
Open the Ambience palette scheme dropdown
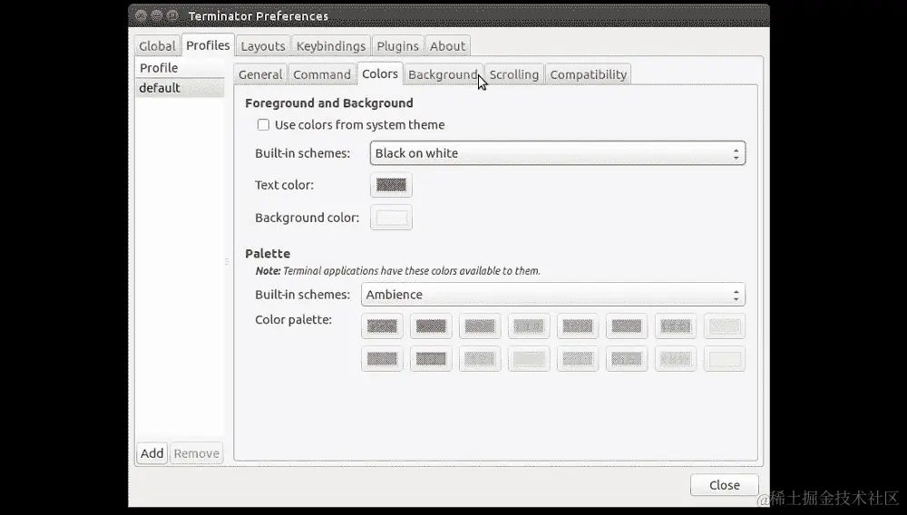pyautogui.click(x=553, y=294)
